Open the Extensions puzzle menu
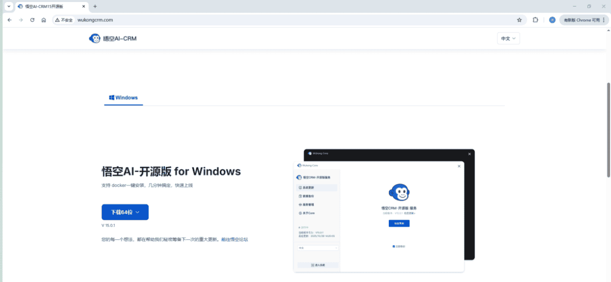Screen dimensions: 611x282 coord(536,20)
